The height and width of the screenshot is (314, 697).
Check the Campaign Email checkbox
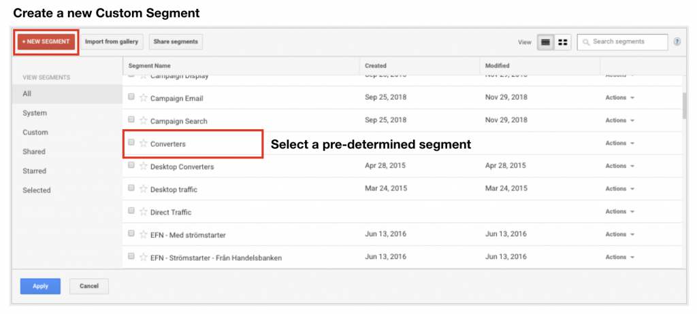click(131, 97)
